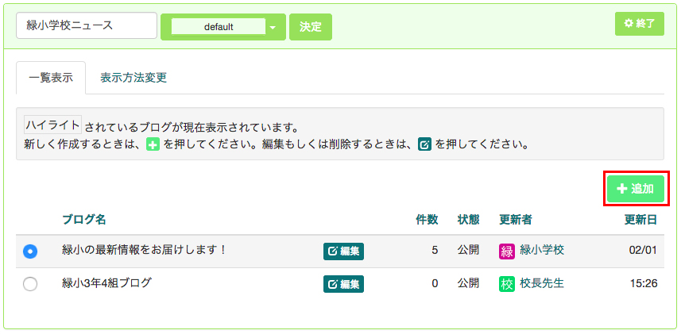Screen dimensions: 681x334
Task: Open the default template dropdown
Action: 223,27
